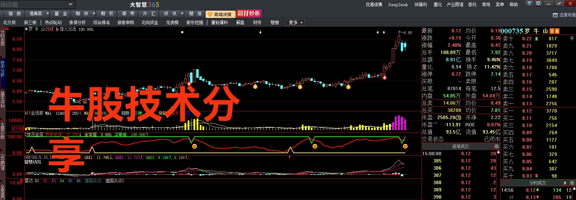Click the 手 unit indicator in order book
Viewport: 576px width, 200px height.
point(572,39)
